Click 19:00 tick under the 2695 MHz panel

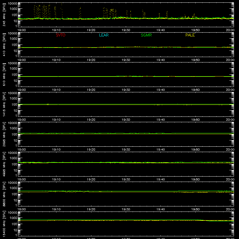(x=22, y=150)
